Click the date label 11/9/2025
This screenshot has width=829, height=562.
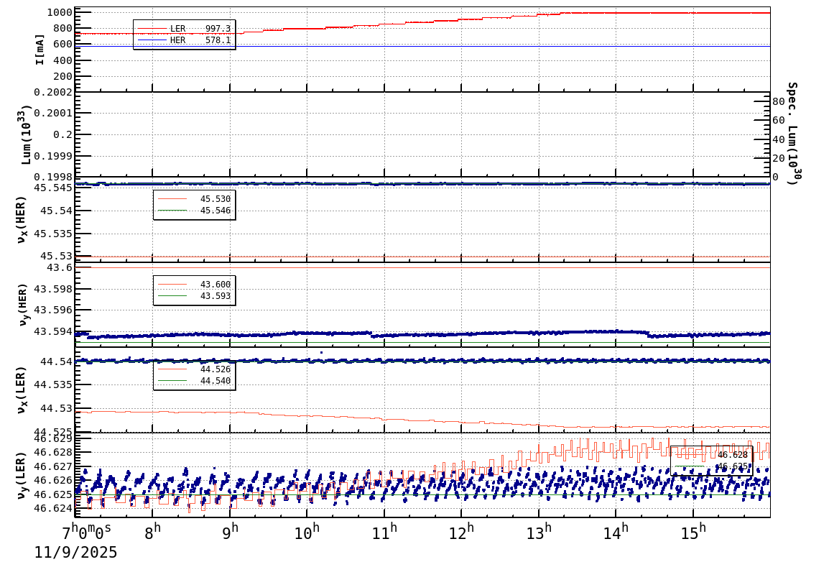76,552
